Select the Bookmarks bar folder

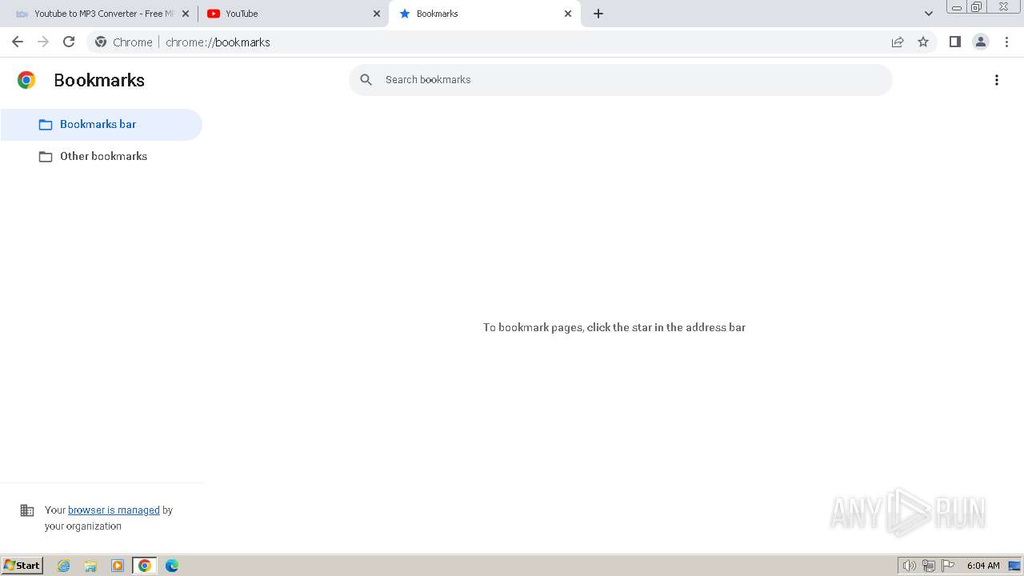(x=101, y=125)
